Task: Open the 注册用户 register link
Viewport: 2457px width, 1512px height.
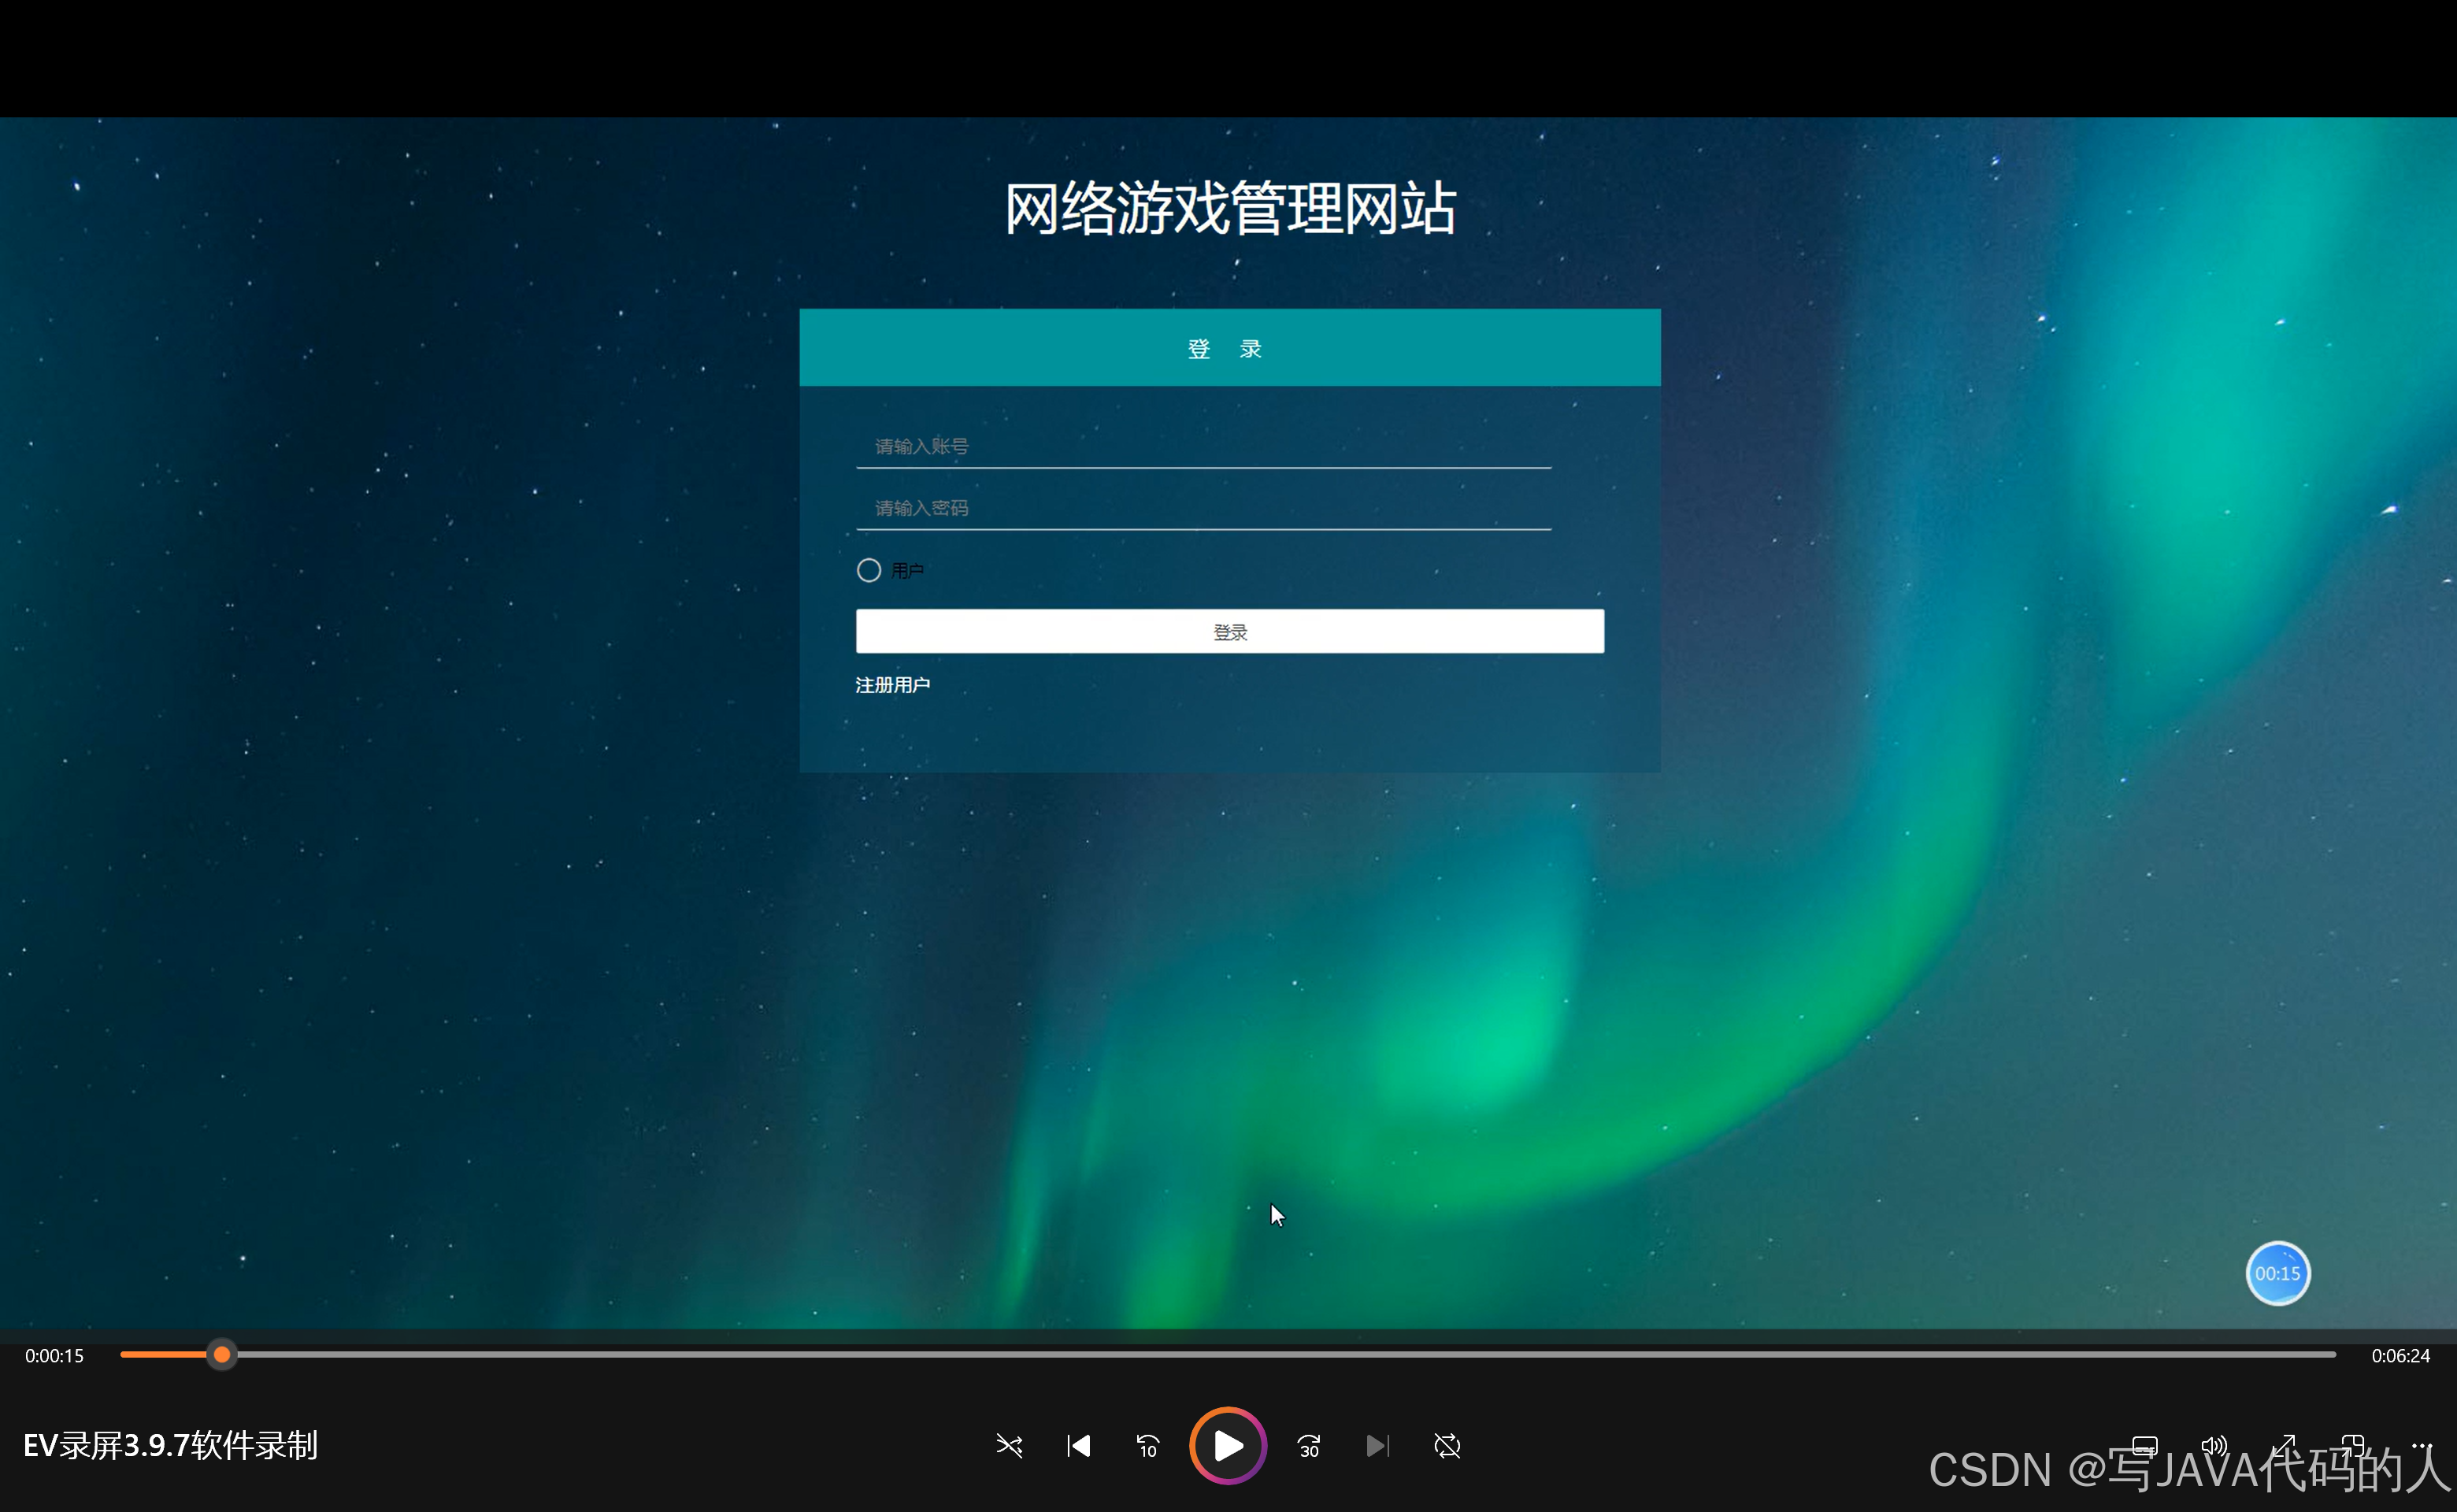Action: (892, 685)
